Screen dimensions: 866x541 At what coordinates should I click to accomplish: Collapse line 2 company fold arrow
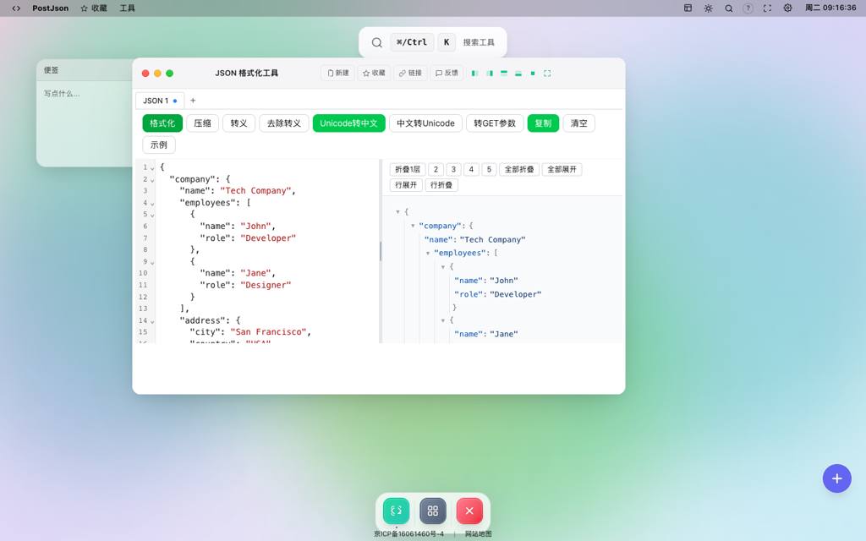[152, 180]
